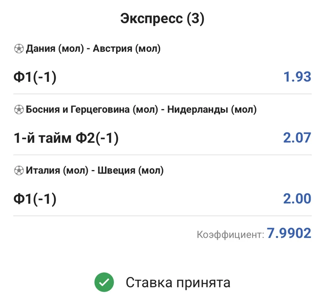
Task: Click the 2.00 odds value
Action: tap(297, 199)
